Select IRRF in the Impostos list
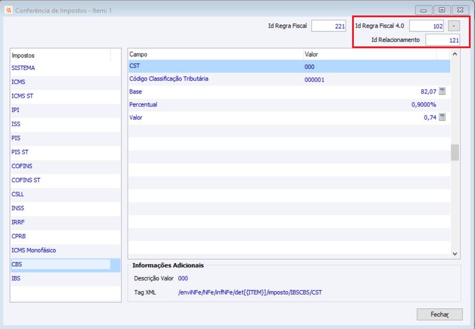The image size is (475, 329). pos(65,222)
